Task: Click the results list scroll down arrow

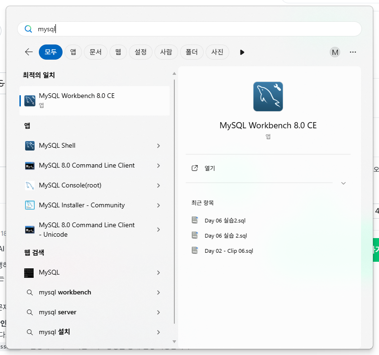Action: [x=174, y=341]
